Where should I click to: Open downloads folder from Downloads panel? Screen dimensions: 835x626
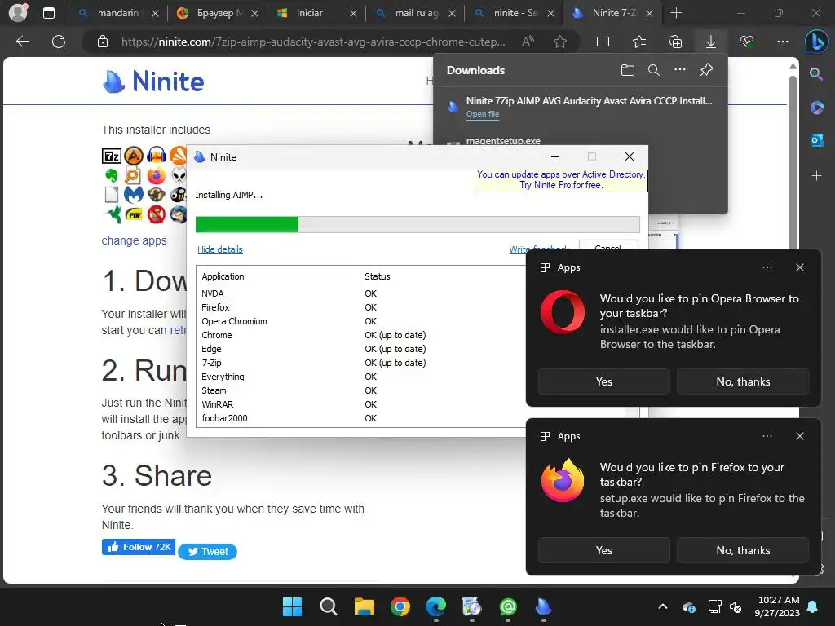(x=628, y=70)
